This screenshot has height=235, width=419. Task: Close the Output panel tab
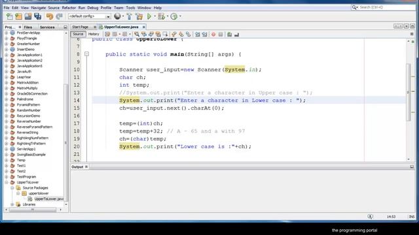coord(86,167)
